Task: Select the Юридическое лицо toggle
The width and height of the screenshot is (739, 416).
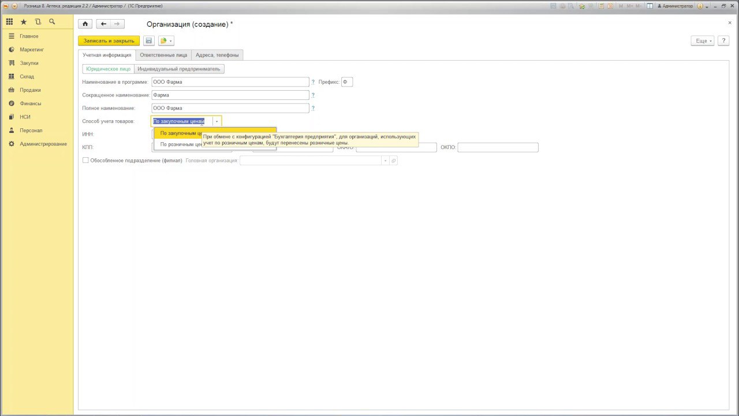Action: (x=109, y=69)
